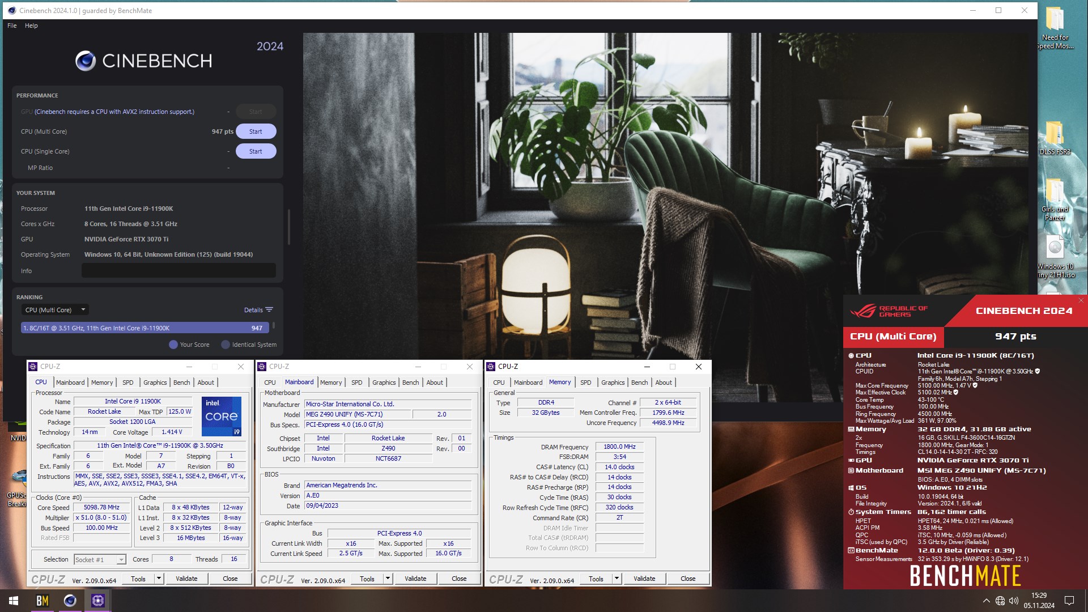Click Details filter icon in Ranking
1088x612 pixels.
pyautogui.click(x=269, y=309)
